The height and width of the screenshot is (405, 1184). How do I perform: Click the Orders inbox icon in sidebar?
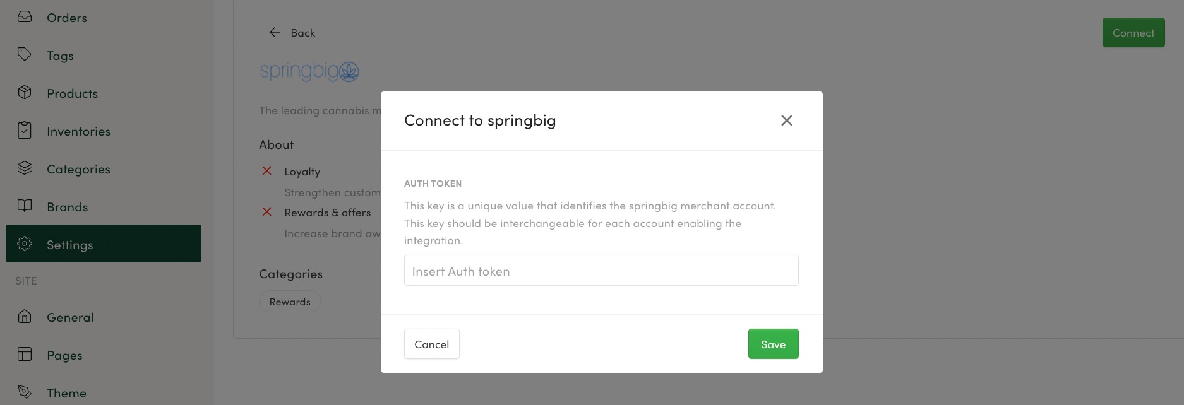(x=25, y=17)
